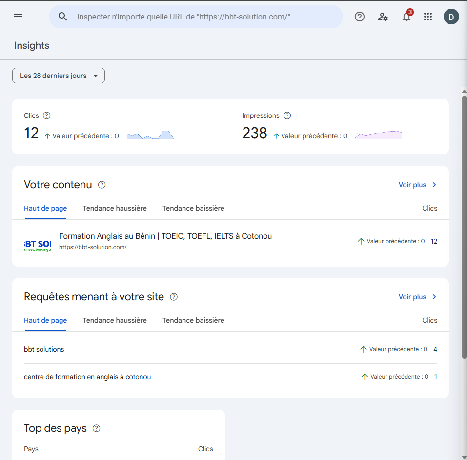Open the Google apps grid
The image size is (467, 460).
pos(427,17)
